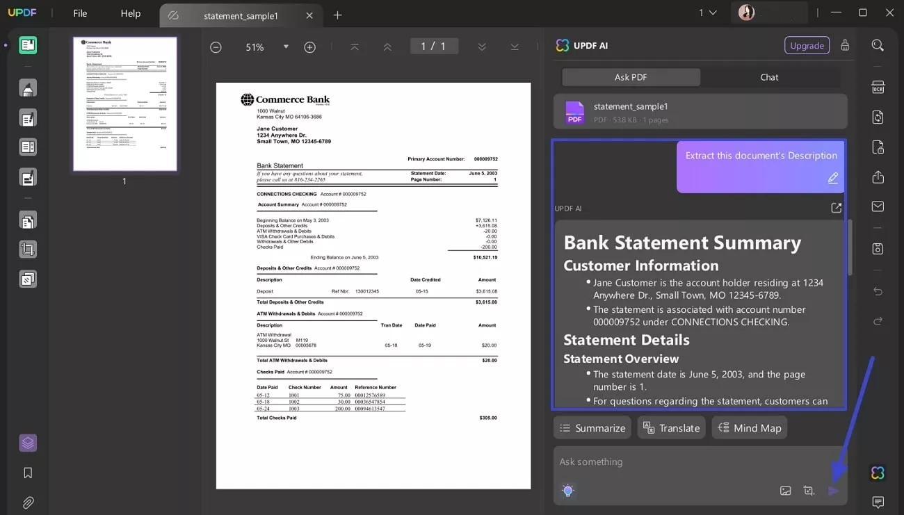Zoom out with the minus icon

216,47
